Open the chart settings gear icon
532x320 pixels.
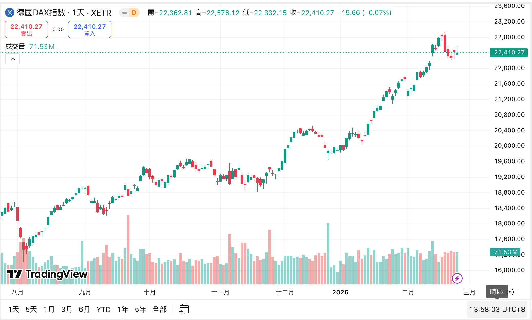point(511,292)
